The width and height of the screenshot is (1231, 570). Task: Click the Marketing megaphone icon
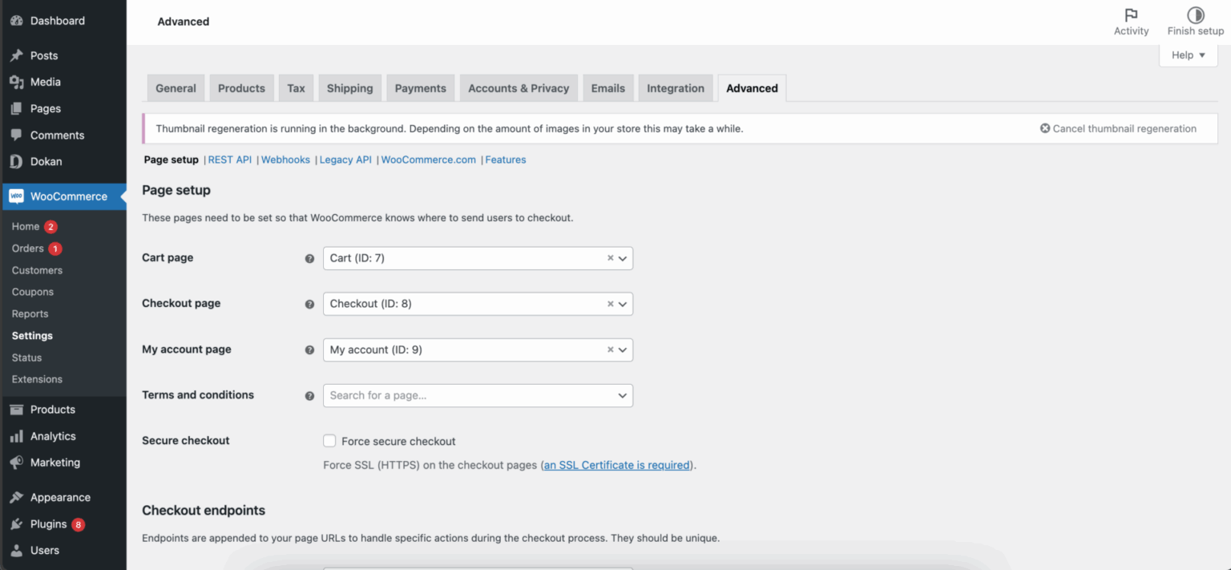click(x=16, y=463)
